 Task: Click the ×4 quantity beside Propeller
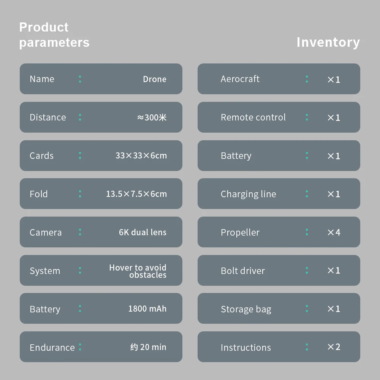[334, 232]
